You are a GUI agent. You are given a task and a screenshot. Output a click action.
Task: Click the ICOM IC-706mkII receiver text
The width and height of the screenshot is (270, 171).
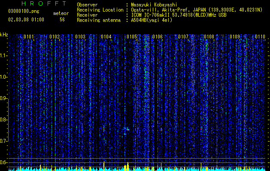click(x=179, y=15)
